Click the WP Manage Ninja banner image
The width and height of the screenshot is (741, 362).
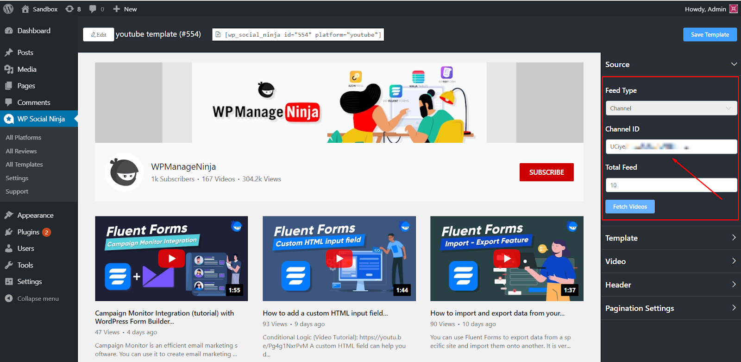click(x=339, y=102)
